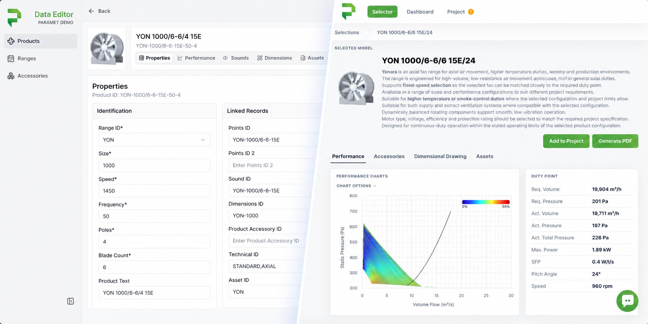The image size is (648, 324).
Task: Click the efficiency color scale bar
Action: [485, 202]
